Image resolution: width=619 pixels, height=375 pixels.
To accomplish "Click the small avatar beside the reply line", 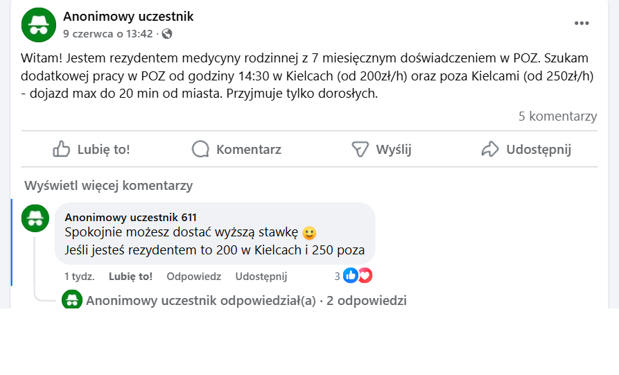I will 72,300.
